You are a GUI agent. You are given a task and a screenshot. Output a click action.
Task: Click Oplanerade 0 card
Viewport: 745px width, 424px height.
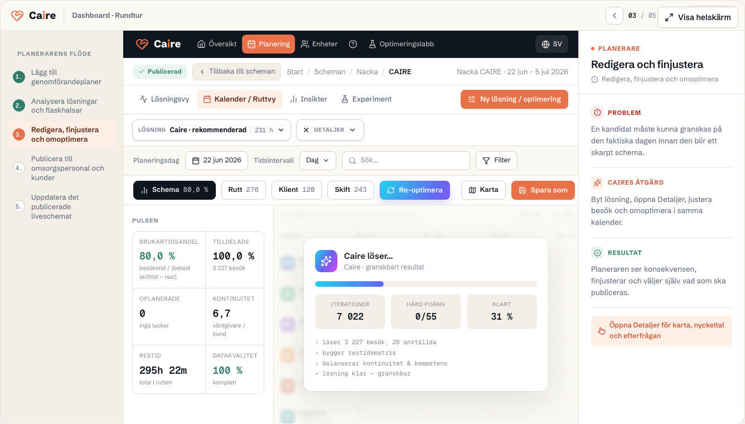point(169,316)
